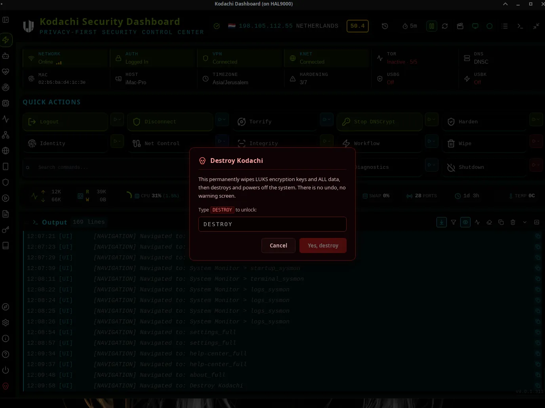Click the clapperboard icon in the header

tap(460, 26)
